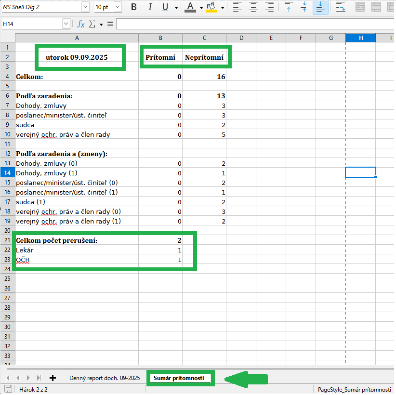Align cell text to the left
The image size is (396, 395).
click(x=237, y=7)
